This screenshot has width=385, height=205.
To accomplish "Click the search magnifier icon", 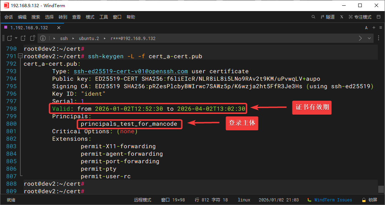I will pyautogui.click(x=314, y=17).
